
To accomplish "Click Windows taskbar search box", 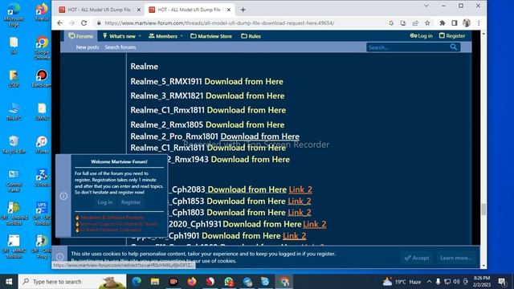I will pyautogui.click(x=72, y=282).
